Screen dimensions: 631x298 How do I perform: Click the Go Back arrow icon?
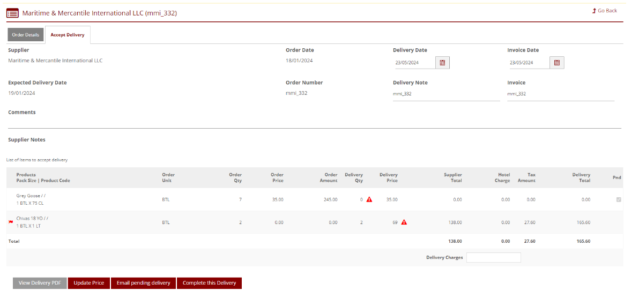coord(594,11)
